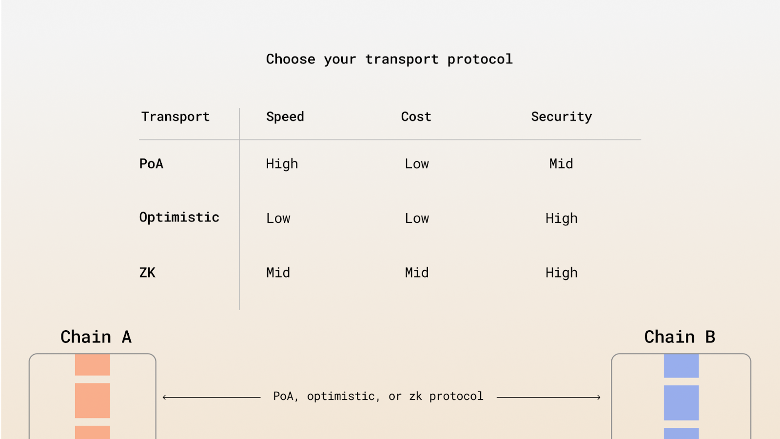
Task: Click the Chain A label
Action: (96, 337)
